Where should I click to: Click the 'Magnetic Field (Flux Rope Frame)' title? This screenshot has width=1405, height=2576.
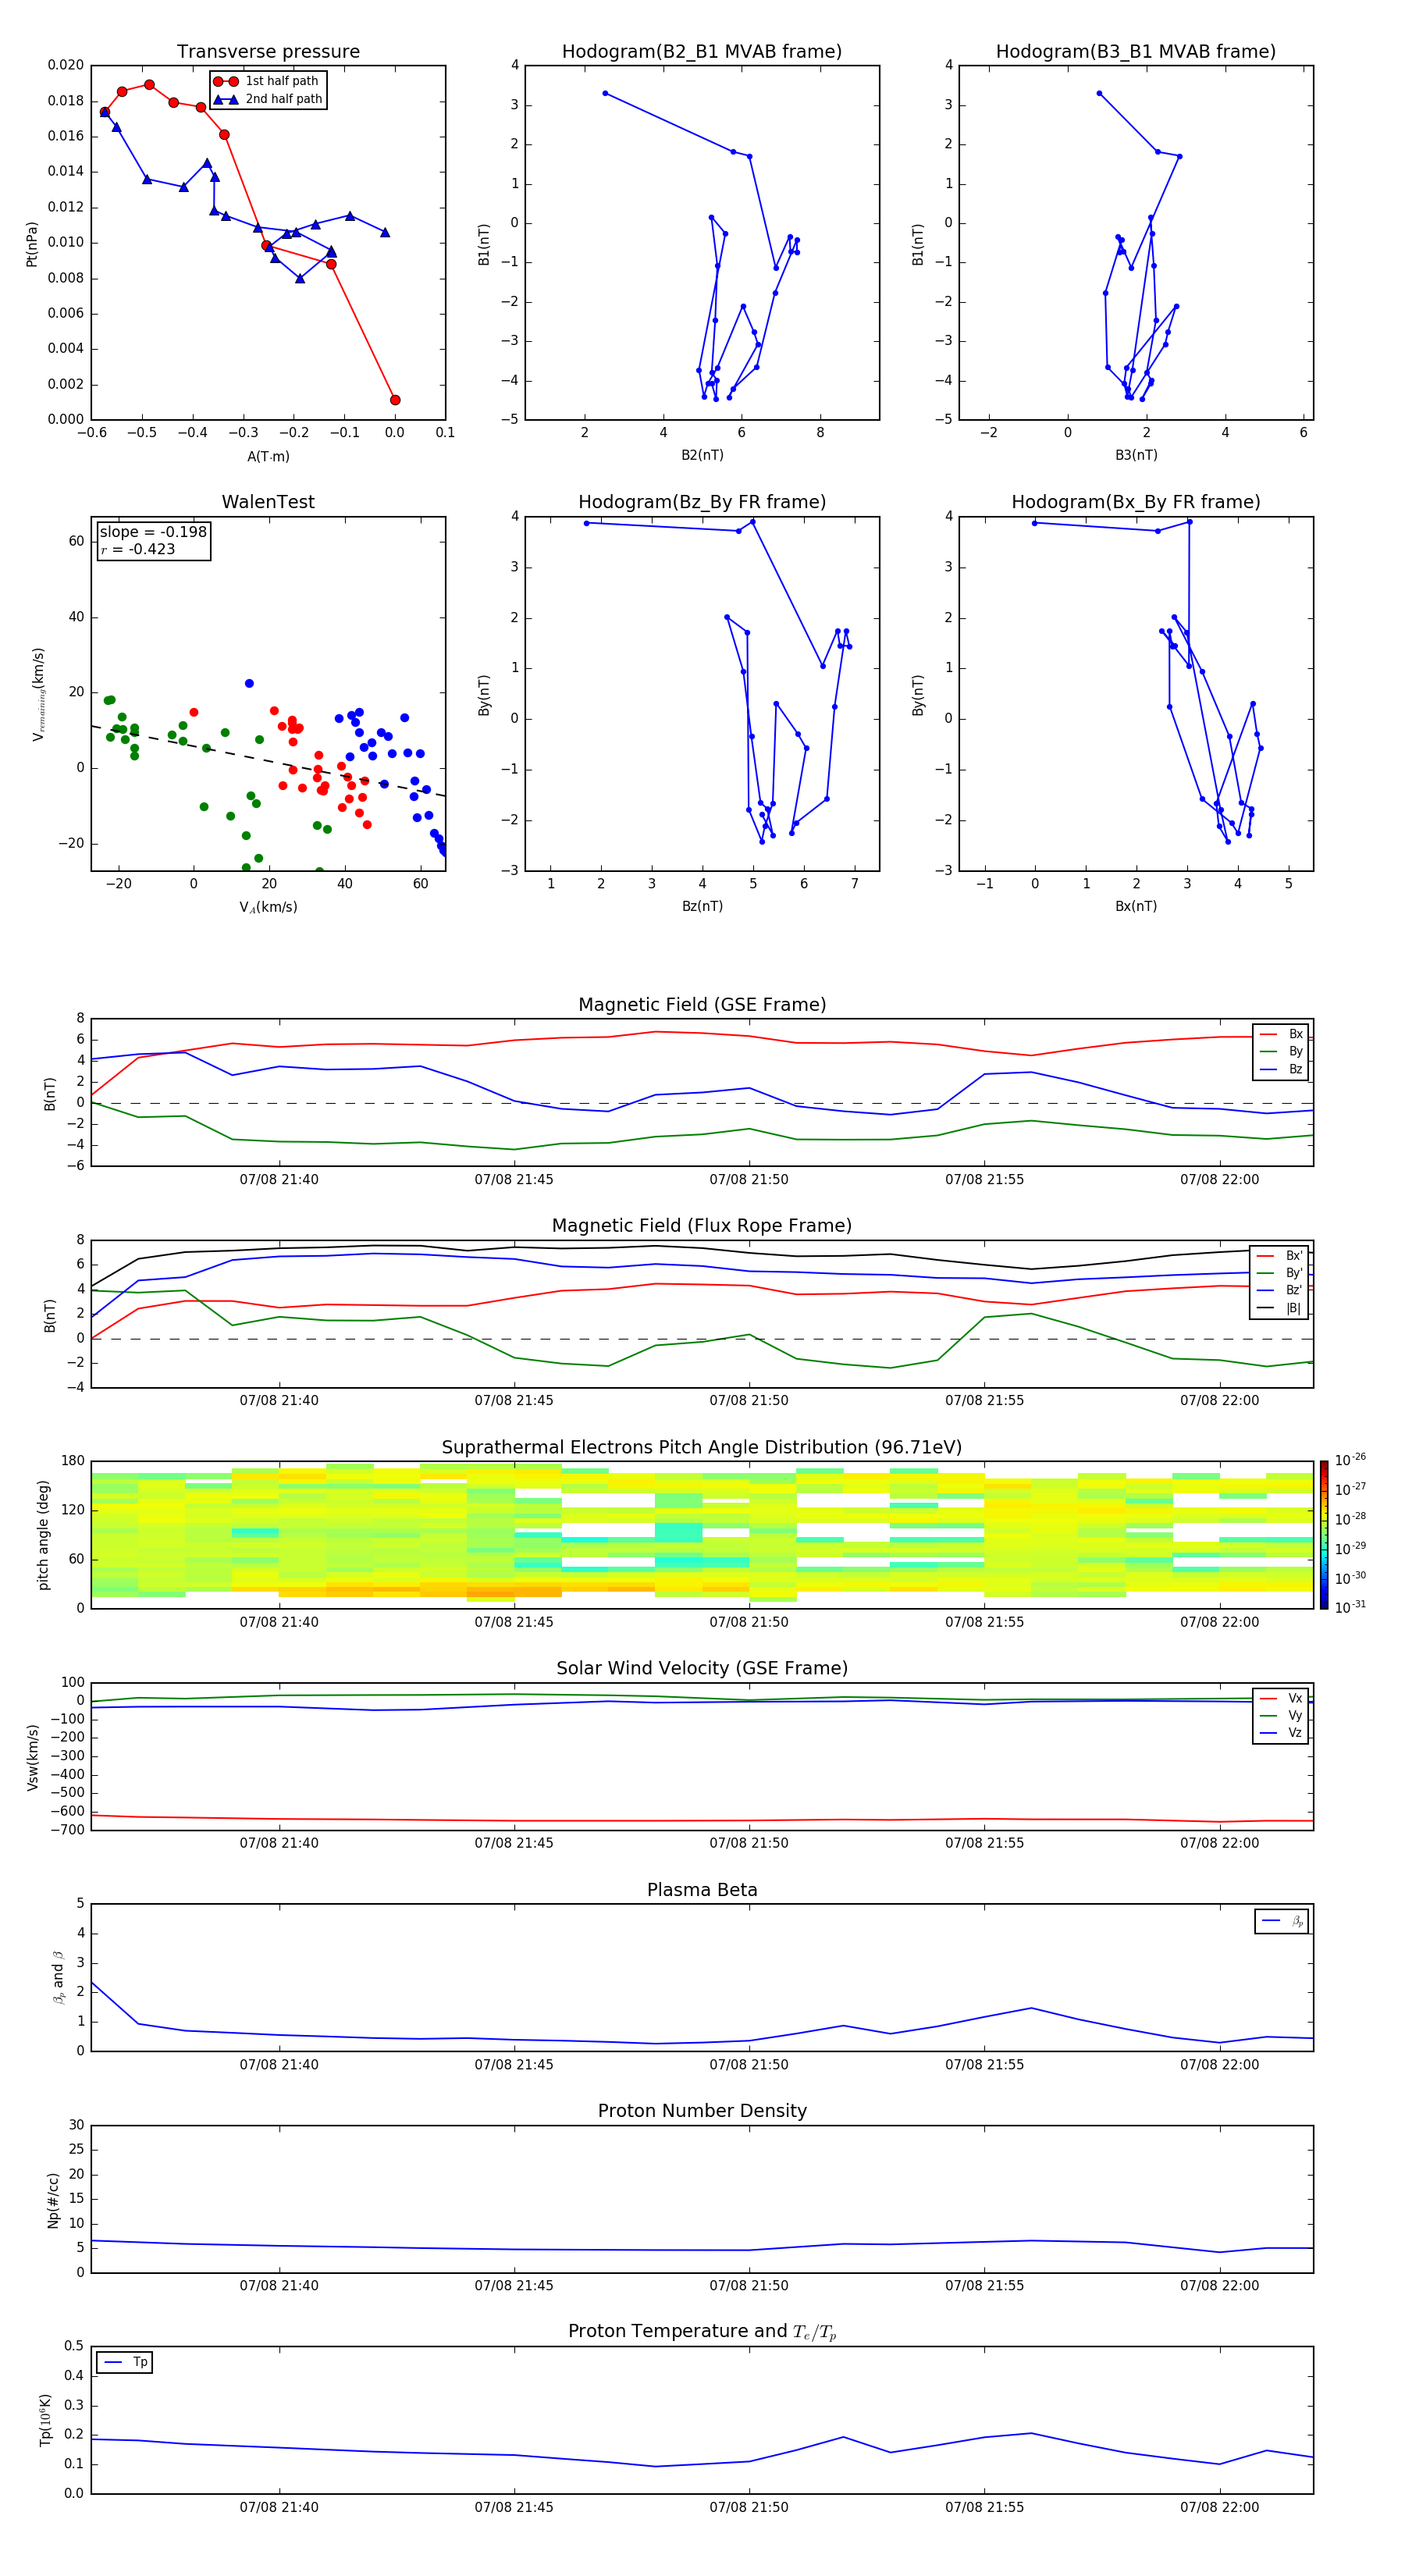coord(702,1226)
